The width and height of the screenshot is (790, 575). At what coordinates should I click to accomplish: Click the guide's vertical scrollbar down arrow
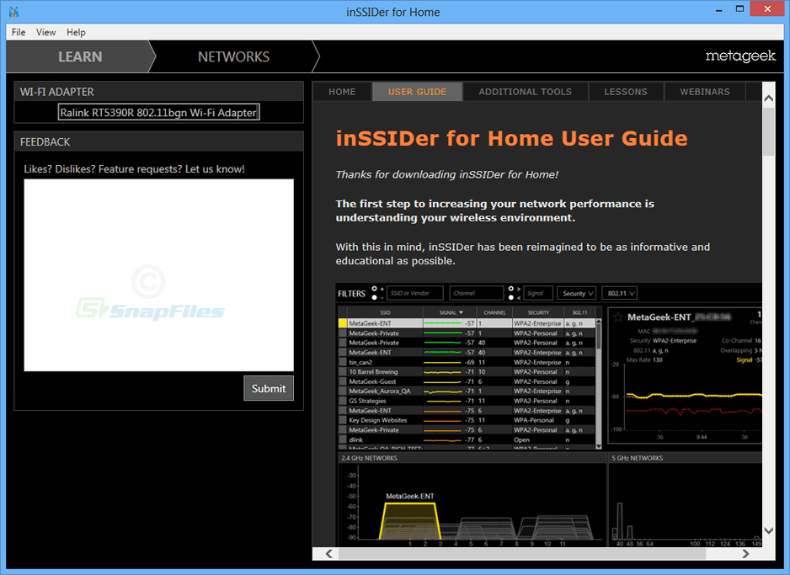pyautogui.click(x=769, y=530)
